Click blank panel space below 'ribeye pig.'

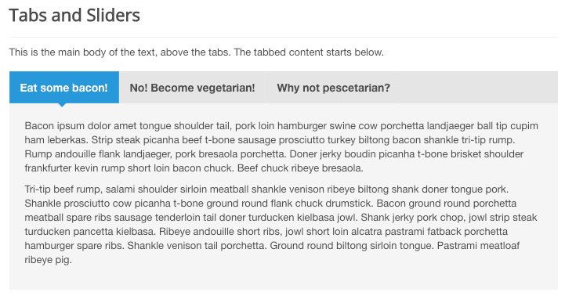click(x=283, y=278)
